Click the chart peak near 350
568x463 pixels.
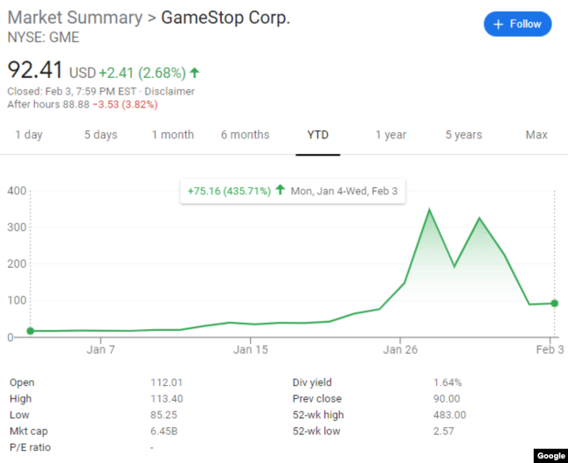point(429,210)
